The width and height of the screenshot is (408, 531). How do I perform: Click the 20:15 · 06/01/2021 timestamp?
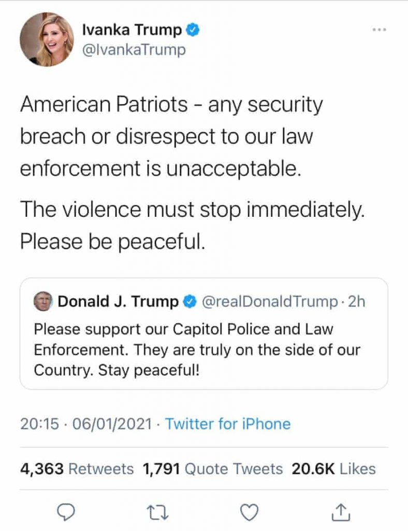pyautogui.click(x=86, y=424)
